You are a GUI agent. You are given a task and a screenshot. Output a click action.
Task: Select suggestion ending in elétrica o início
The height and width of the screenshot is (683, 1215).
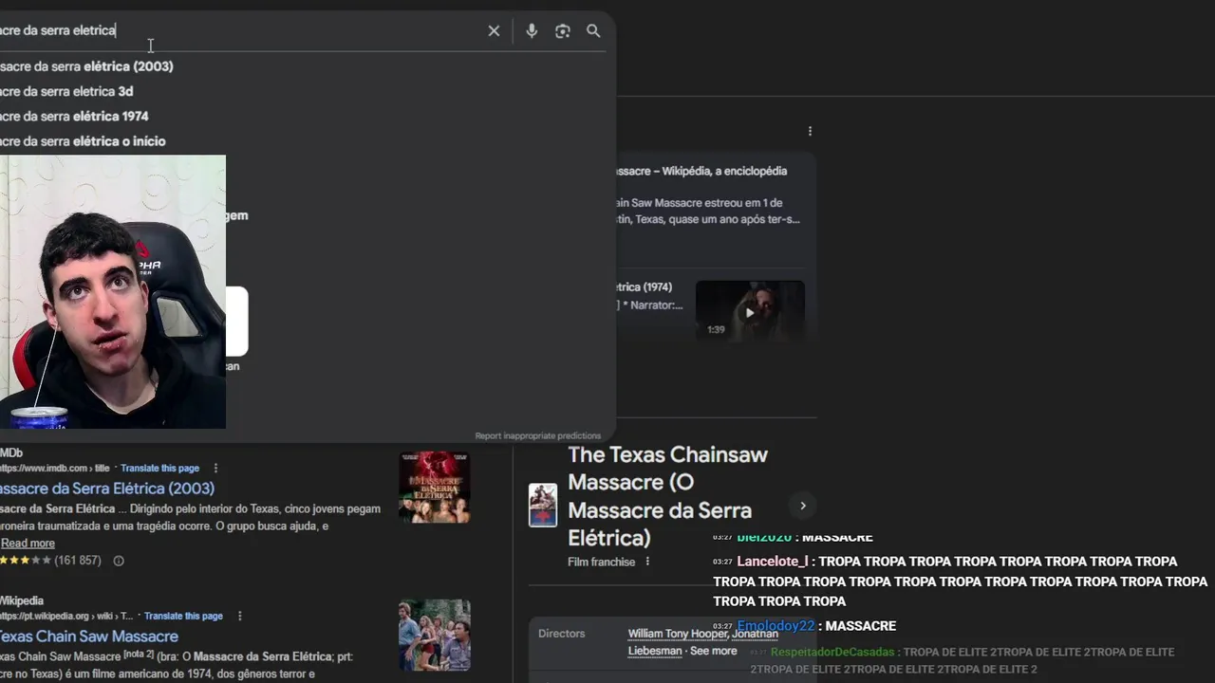pyautogui.click(x=83, y=140)
